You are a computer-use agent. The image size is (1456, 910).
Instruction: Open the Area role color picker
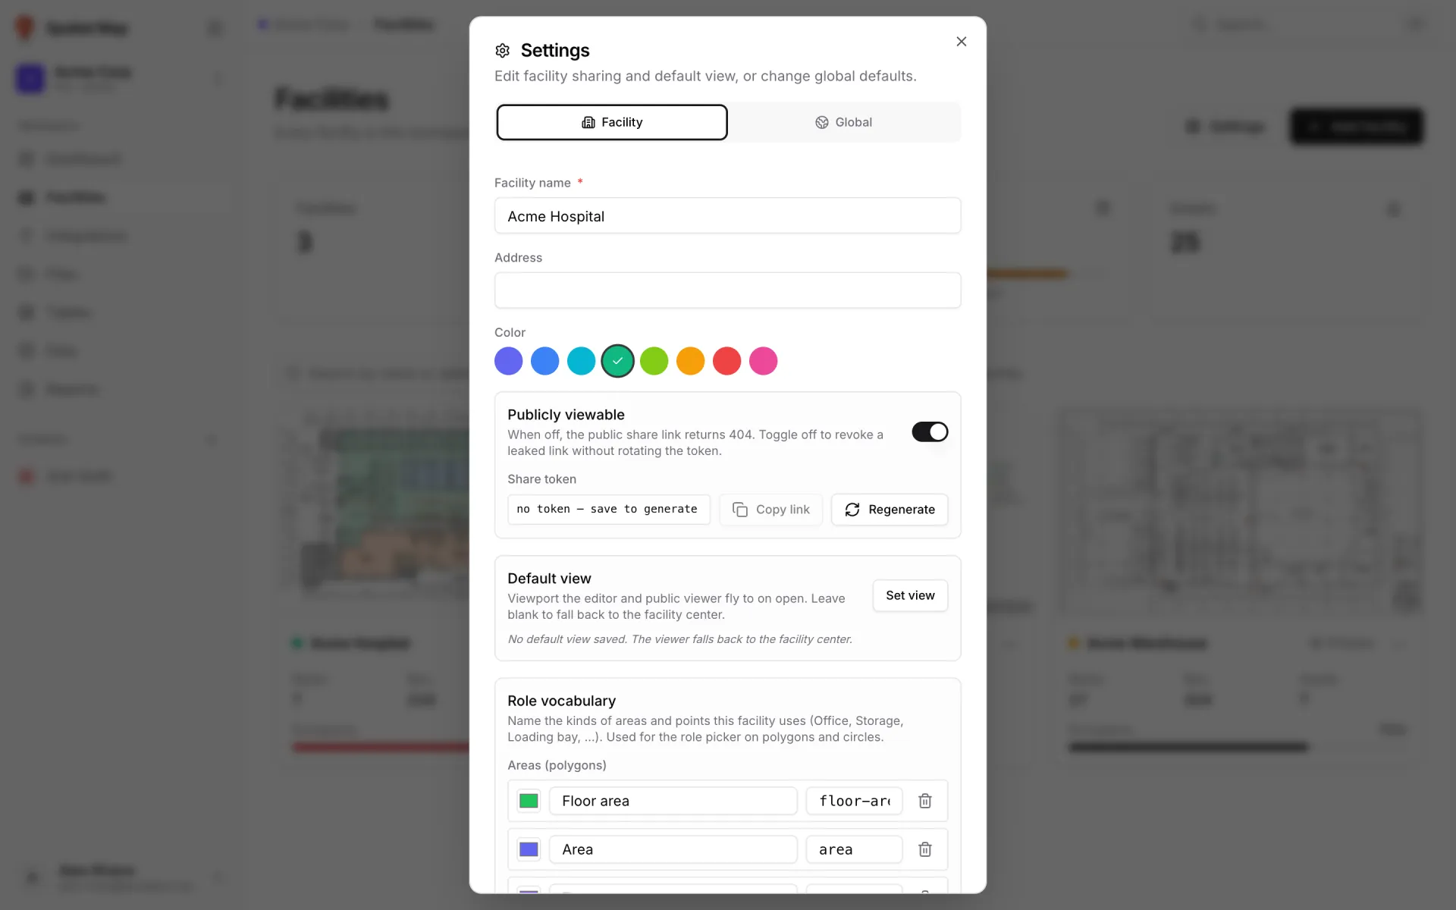click(x=529, y=849)
